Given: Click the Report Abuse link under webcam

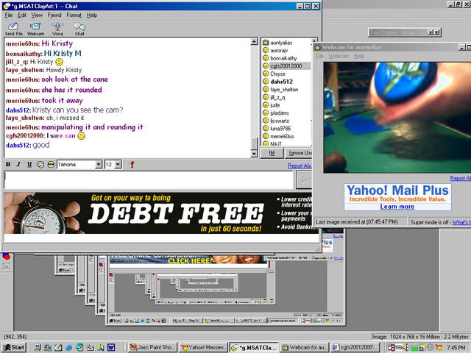Looking at the screenshot, I should point(460,178).
